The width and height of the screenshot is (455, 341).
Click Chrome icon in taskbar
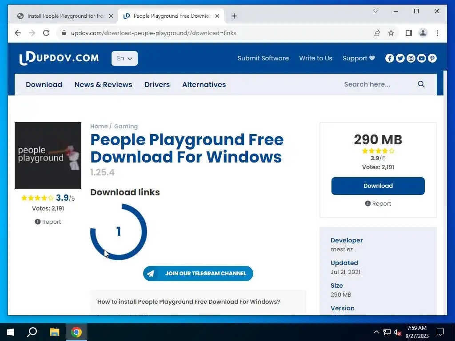pyautogui.click(x=76, y=332)
